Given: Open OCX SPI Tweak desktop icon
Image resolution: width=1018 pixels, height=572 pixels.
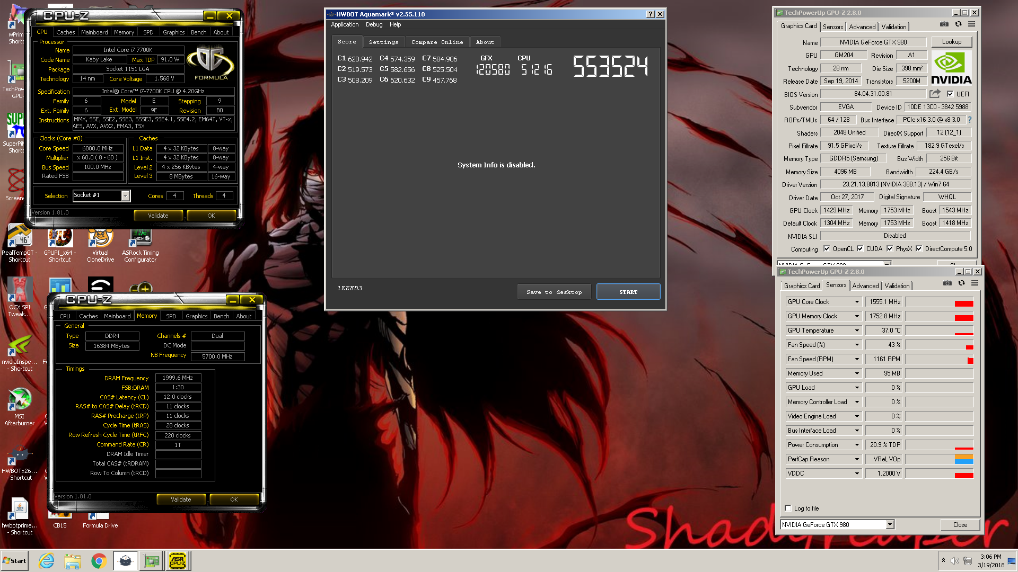Looking at the screenshot, I should (20, 298).
